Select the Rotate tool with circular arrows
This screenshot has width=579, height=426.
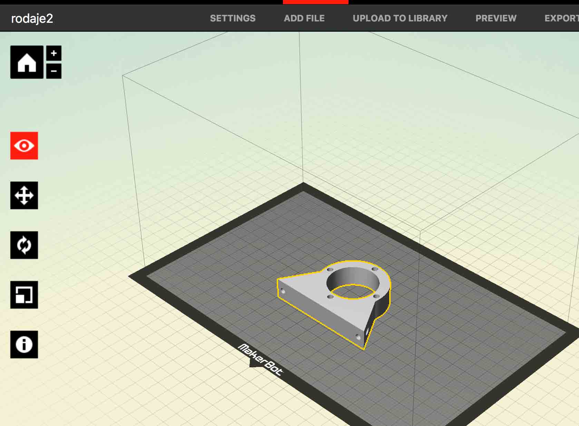pos(24,245)
